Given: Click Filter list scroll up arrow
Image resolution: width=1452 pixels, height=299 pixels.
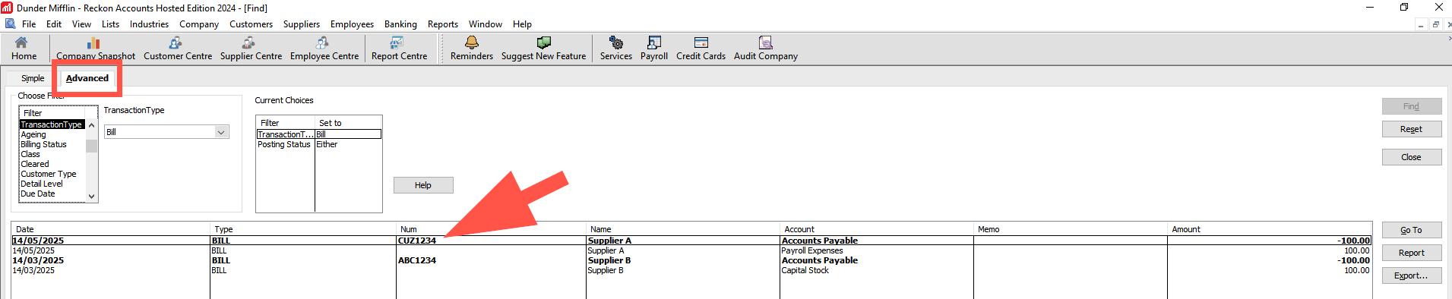Looking at the screenshot, I should (x=92, y=125).
